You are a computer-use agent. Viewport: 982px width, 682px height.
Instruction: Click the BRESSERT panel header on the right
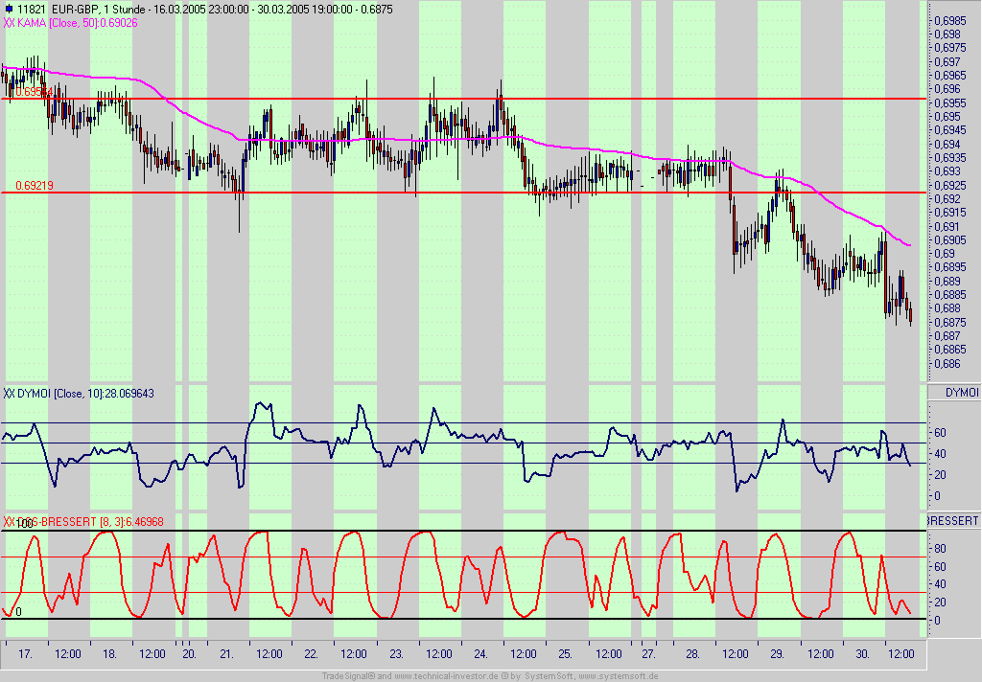click(954, 521)
